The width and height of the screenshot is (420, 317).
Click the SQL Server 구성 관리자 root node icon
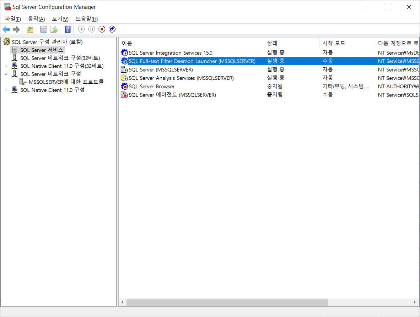click(x=6, y=42)
